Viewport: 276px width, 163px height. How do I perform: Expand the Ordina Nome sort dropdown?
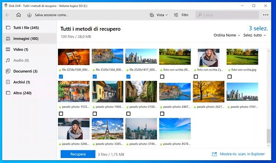[x=227, y=35]
